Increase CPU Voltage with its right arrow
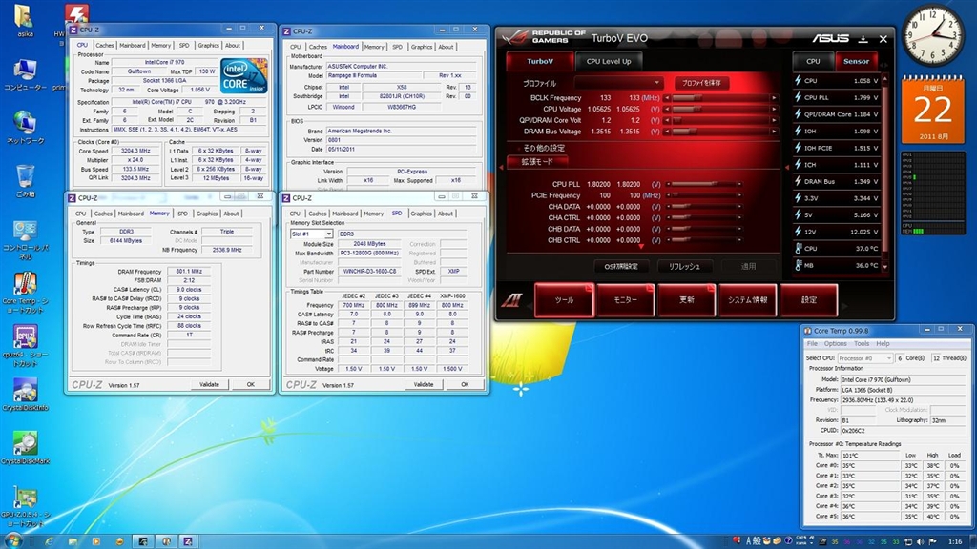Screen dimensions: 977x549 tap(774, 109)
